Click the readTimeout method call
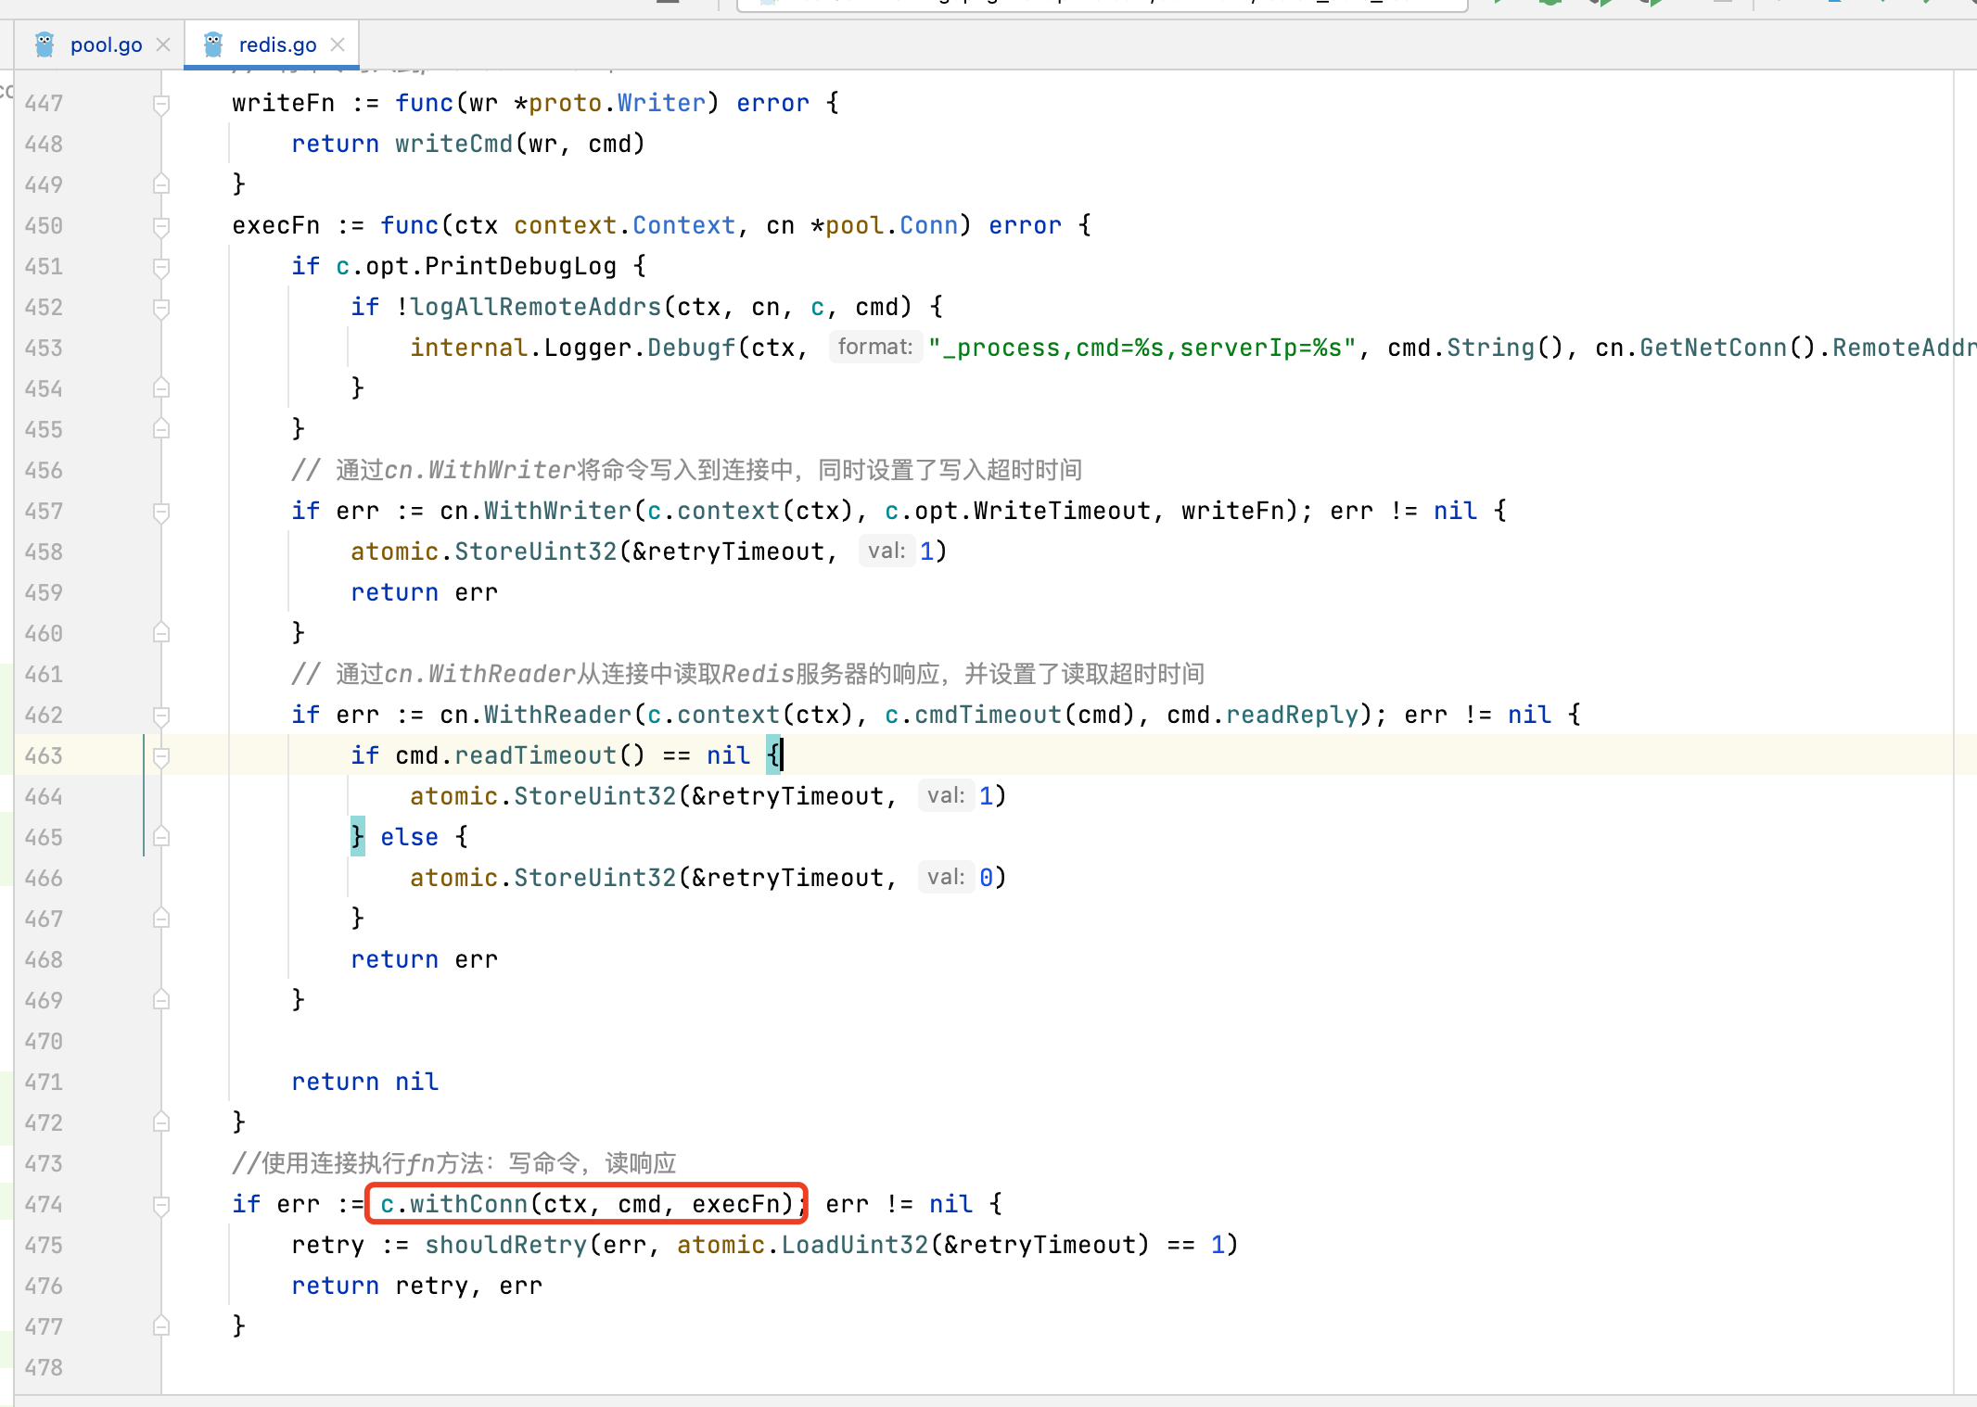This screenshot has width=1977, height=1407. 536,755
